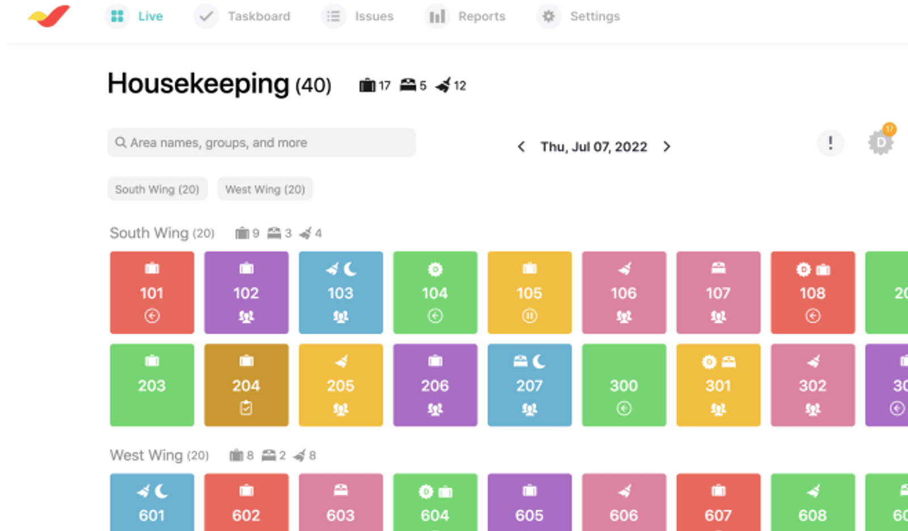Open room 605 purple tile

(x=529, y=503)
